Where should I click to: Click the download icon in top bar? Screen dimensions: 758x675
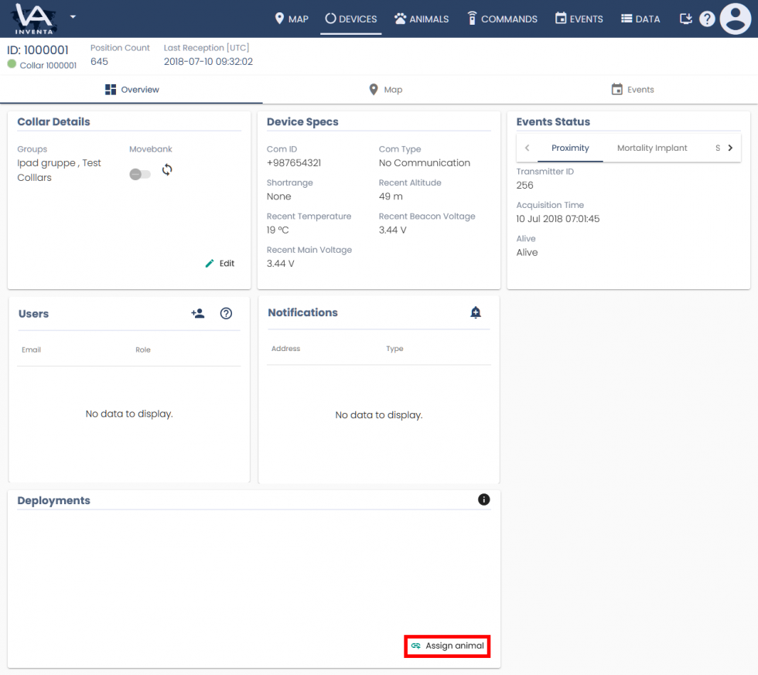point(685,19)
